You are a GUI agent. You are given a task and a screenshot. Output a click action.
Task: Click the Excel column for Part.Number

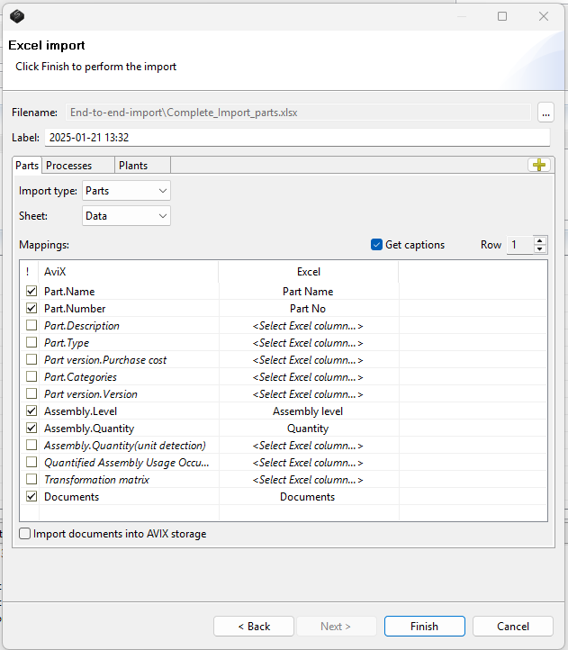(x=308, y=309)
